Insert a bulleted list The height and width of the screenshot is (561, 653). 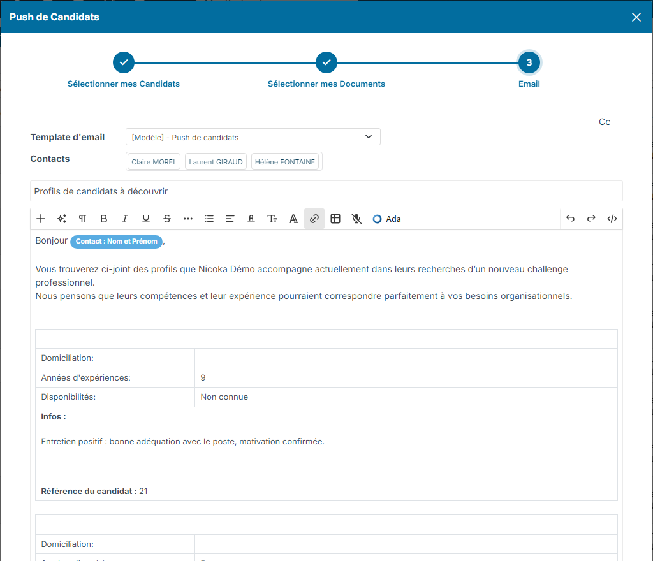(x=209, y=219)
